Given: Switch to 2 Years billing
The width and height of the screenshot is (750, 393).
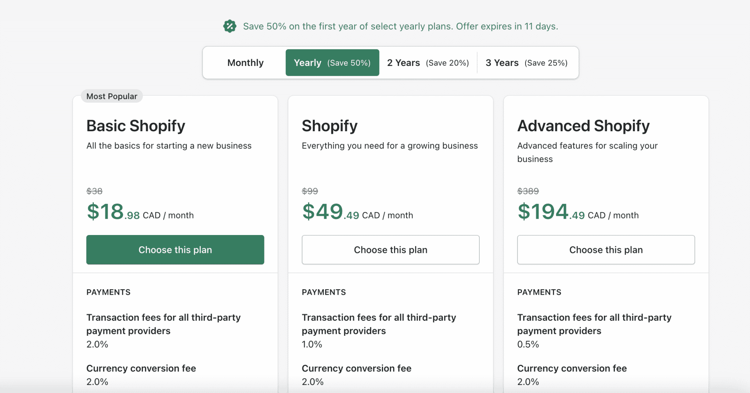Looking at the screenshot, I should coord(427,63).
